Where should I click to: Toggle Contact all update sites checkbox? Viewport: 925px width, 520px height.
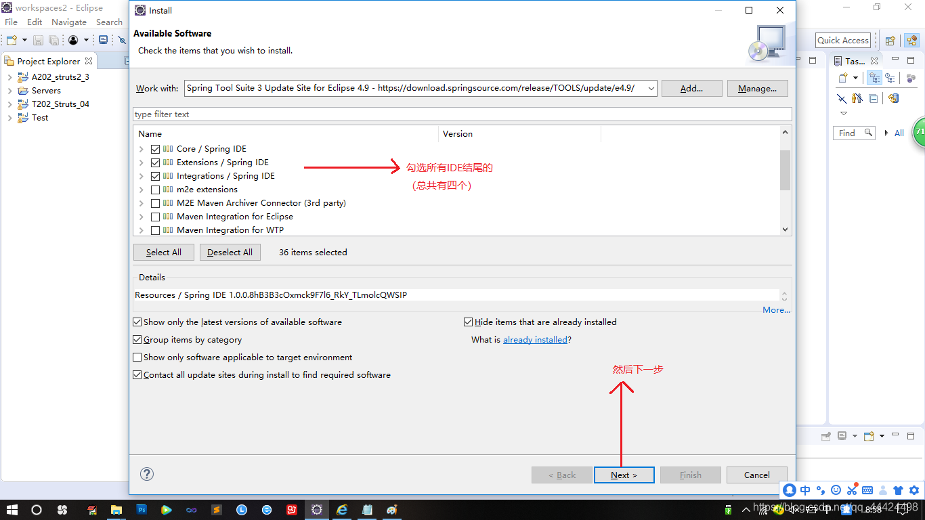click(137, 375)
